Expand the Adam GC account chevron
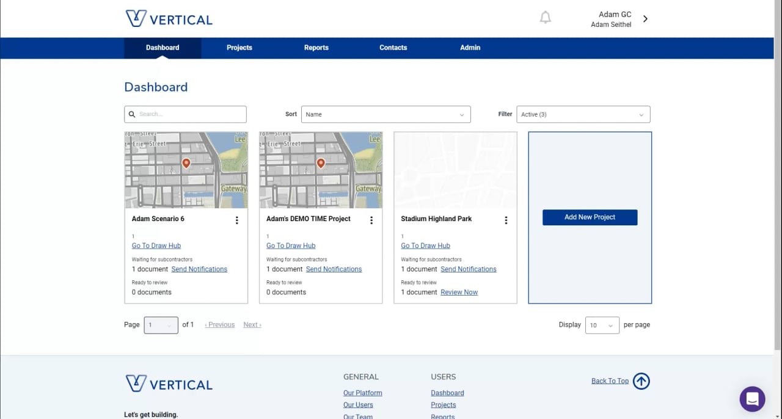782x419 pixels. (x=645, y=19)
